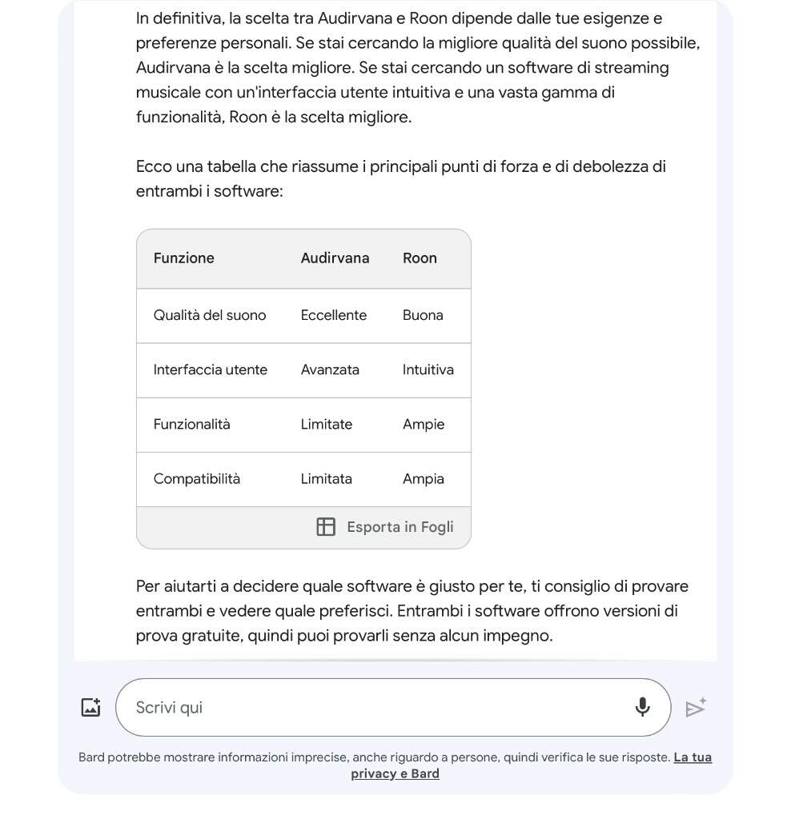Click the Intuitiva table cell
791x819 pixels.
pos(428,370)
